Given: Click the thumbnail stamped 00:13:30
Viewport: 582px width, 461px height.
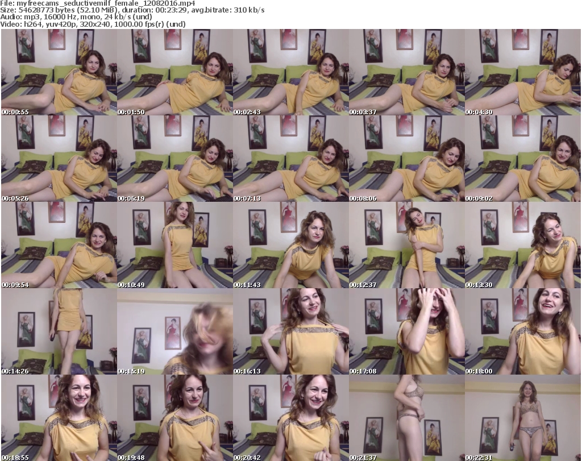Looking at the screenshot, I should click(x=523, y=246).
